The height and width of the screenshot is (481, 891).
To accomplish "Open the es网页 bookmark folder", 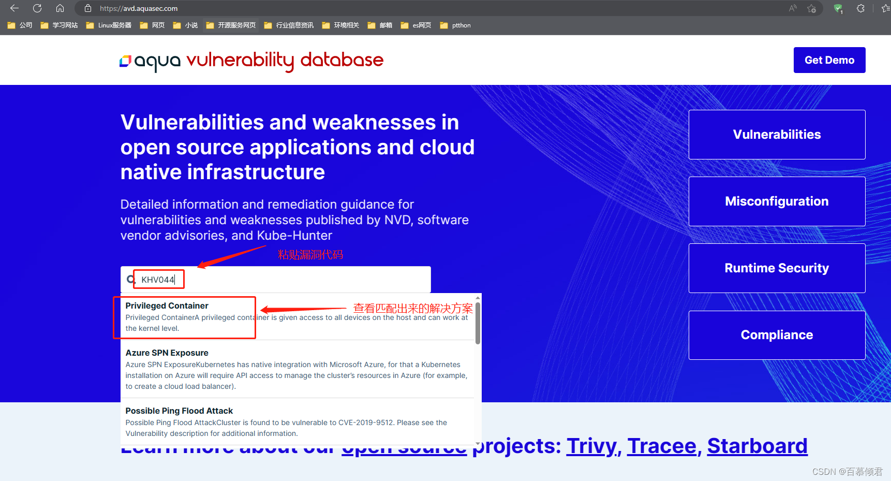I will coord(416,25).
